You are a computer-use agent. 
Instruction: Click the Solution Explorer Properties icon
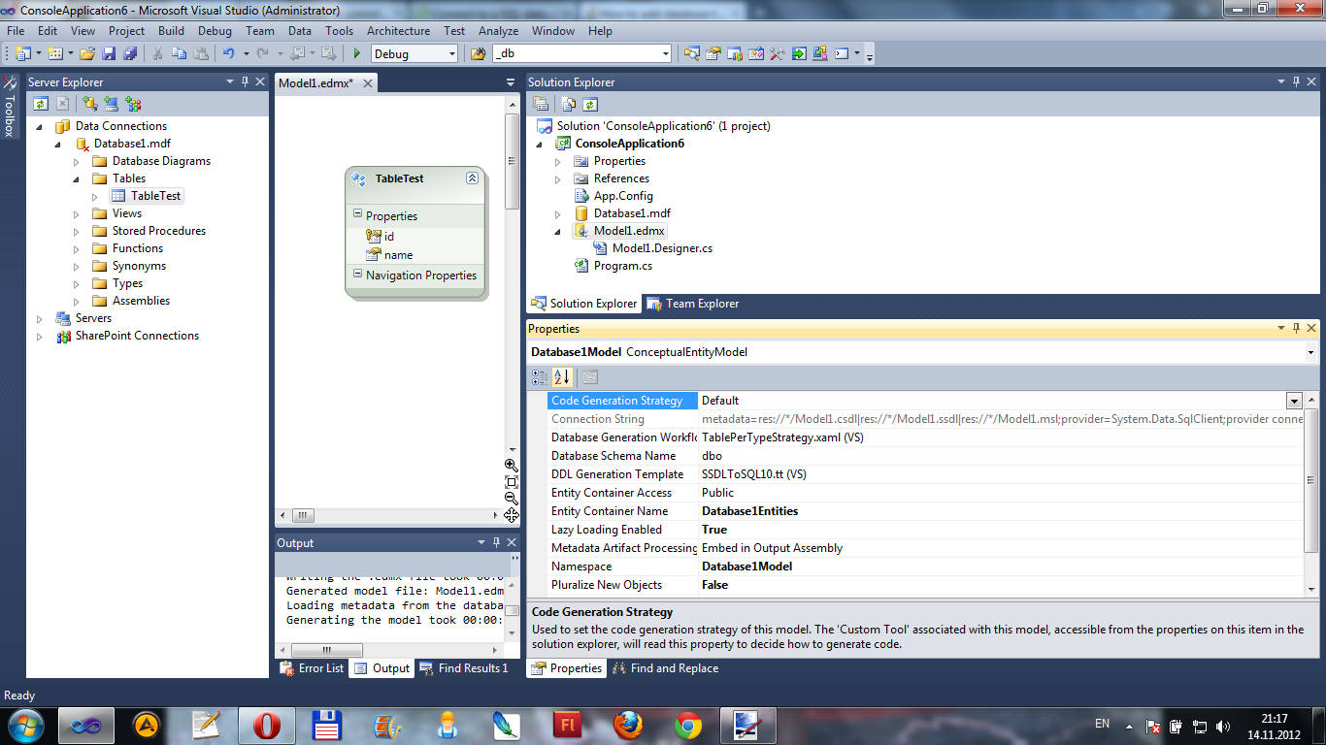(x=541, y=104)
